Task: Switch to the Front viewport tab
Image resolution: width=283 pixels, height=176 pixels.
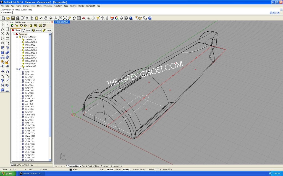Action: [90, 166]
